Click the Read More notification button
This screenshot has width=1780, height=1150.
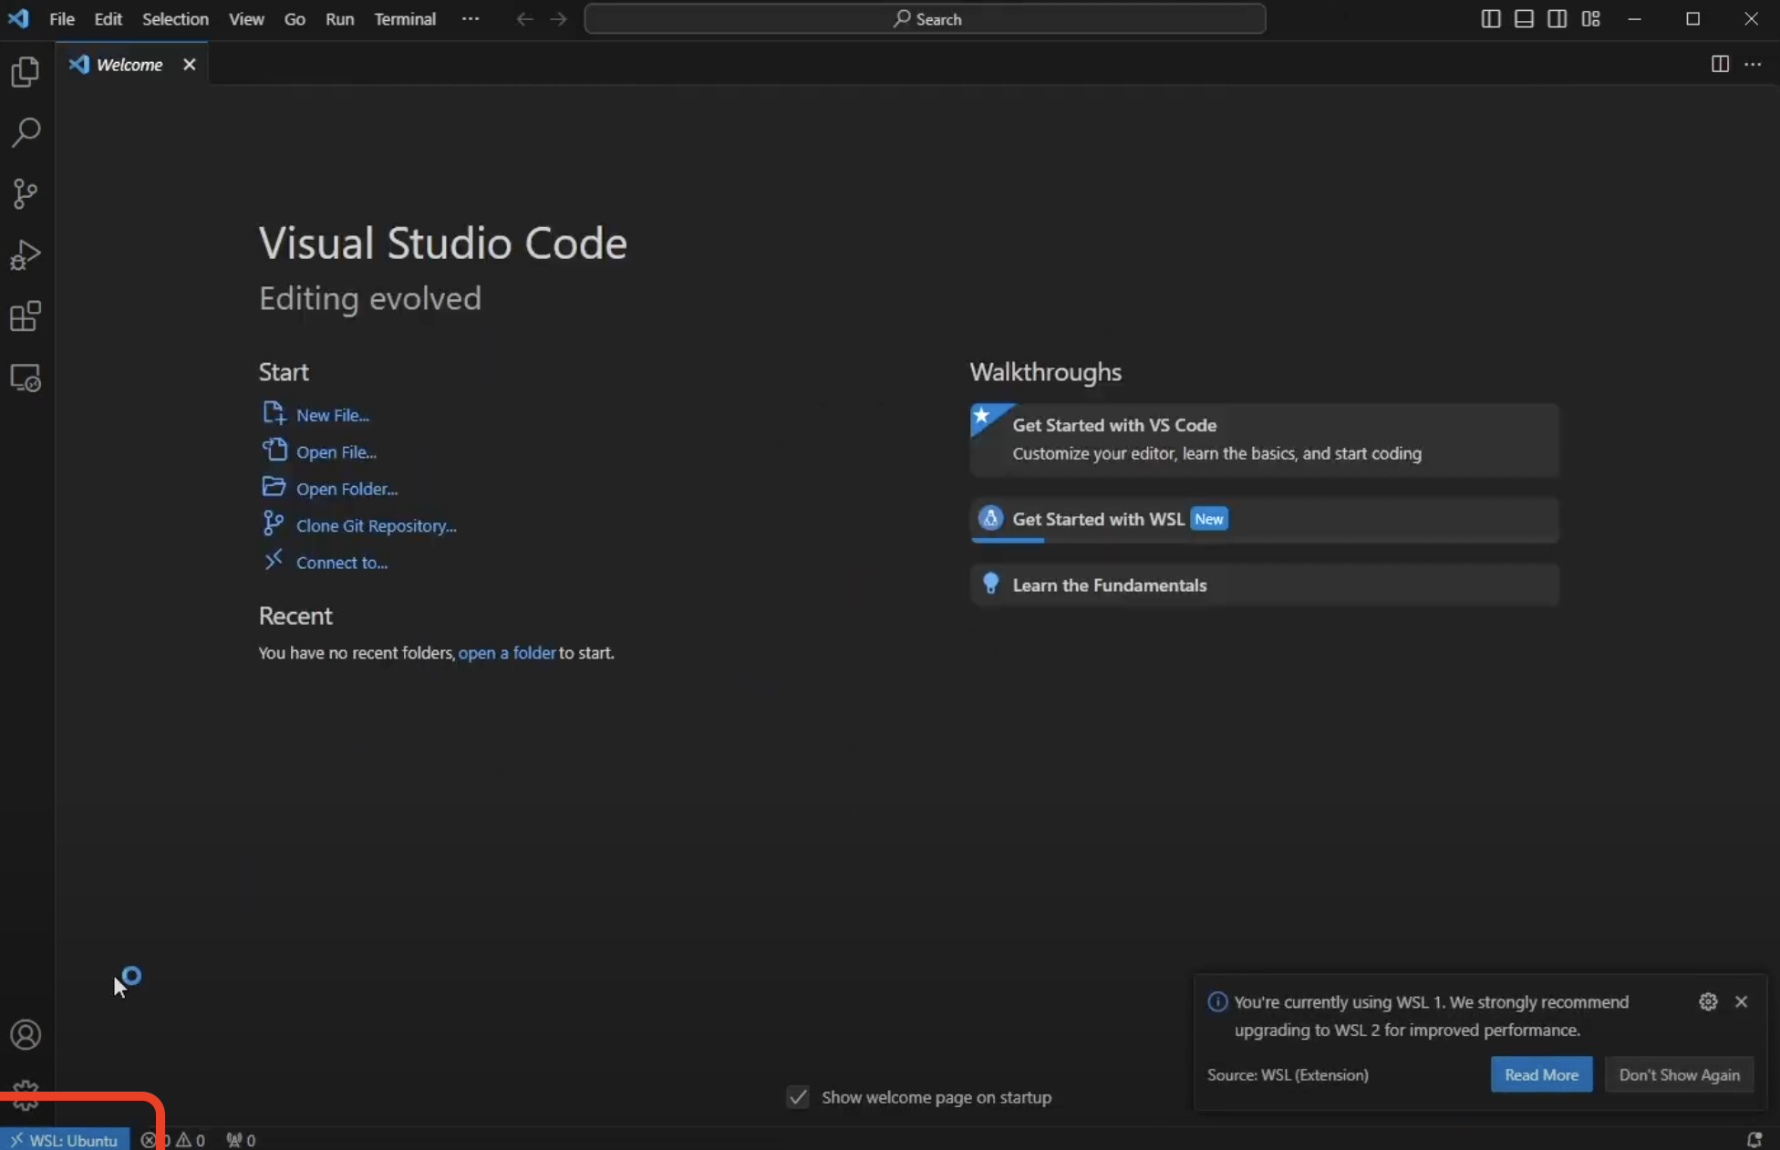pos(1541,1075)
